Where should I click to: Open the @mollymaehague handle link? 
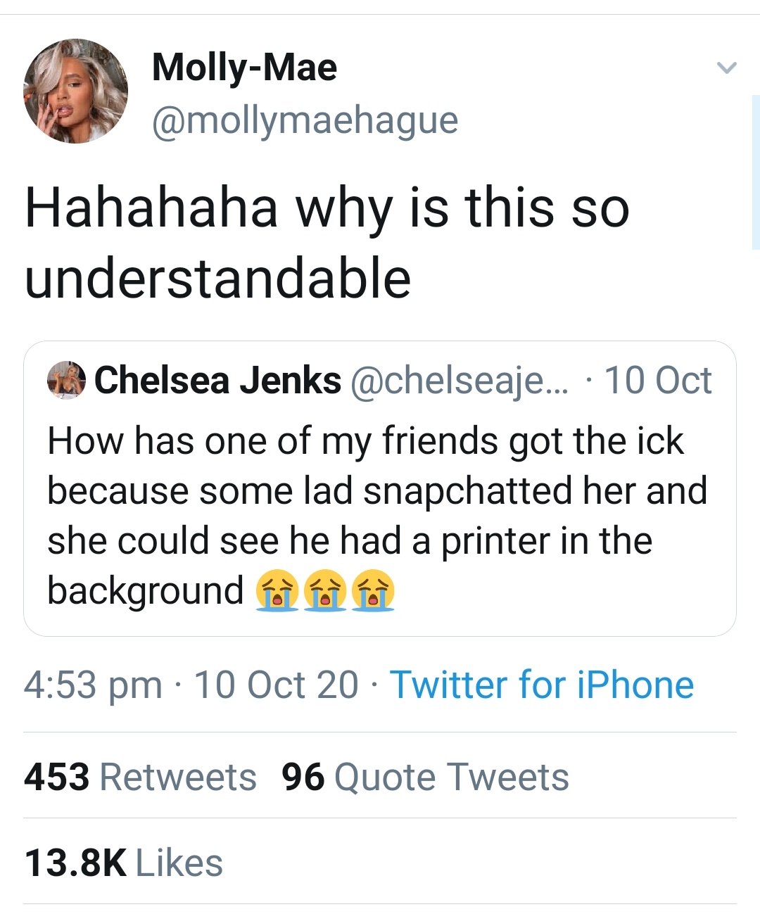[305, 120]
